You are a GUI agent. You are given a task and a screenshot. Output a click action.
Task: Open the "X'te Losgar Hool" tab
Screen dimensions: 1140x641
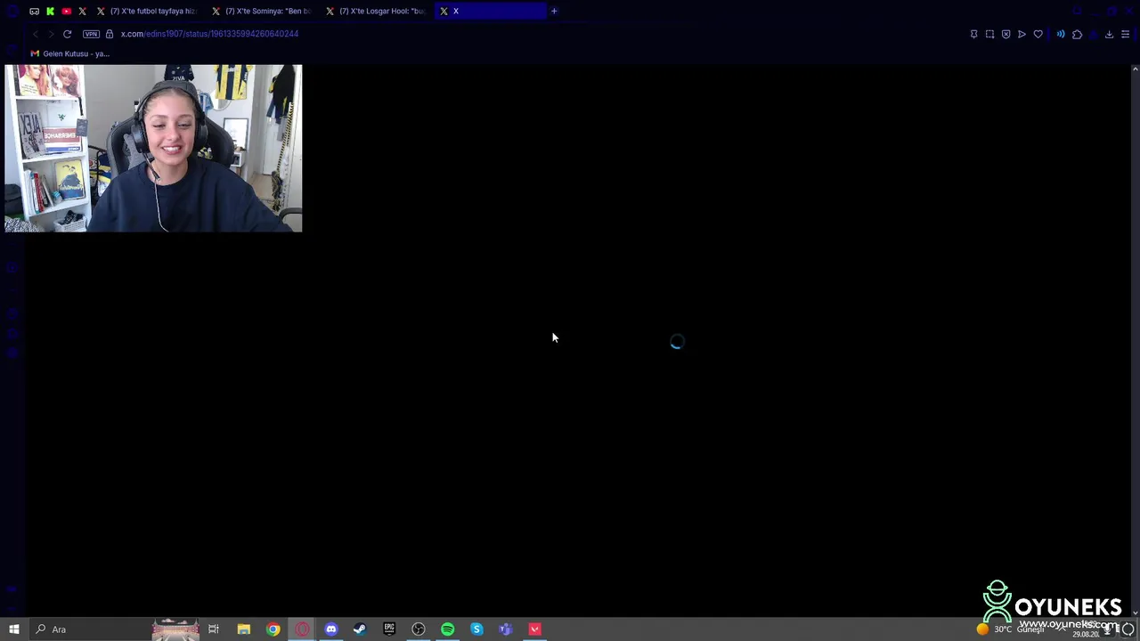click(377, 12)
